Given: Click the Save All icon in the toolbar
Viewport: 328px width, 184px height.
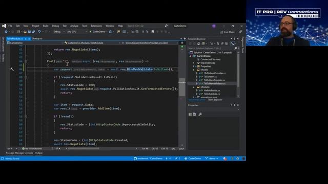Looking at the screenshot, I should pos(33,32).
